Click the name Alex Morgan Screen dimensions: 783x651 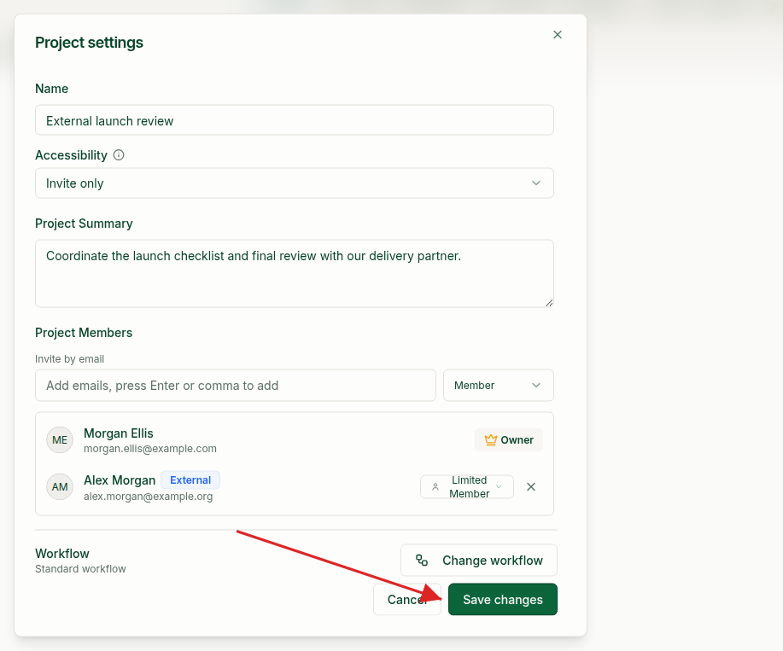click(120, 480)
